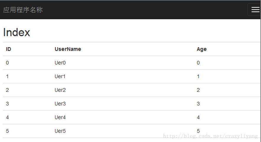Viewport: 261px width, 142px height.
Task: Click the Age cell showing 1
Action: click(198, 76)
